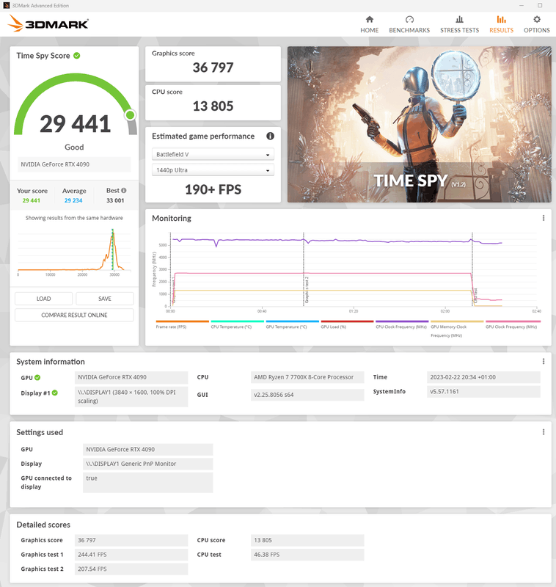556x587 pixels.
Task: Click the green score gauge indicator dot
Action: point(131,115)
